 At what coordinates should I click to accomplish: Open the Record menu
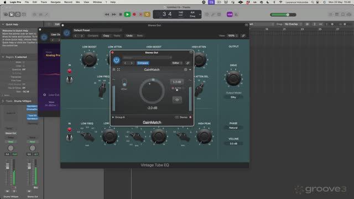point(68,2)
